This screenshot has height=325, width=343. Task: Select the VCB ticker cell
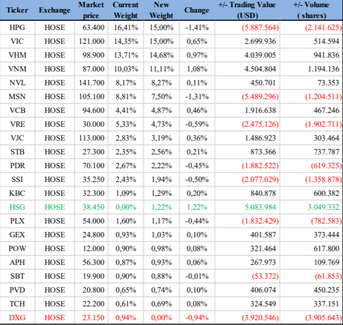17,110
